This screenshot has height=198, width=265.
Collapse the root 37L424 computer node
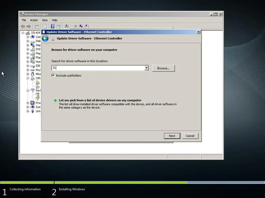23,33
